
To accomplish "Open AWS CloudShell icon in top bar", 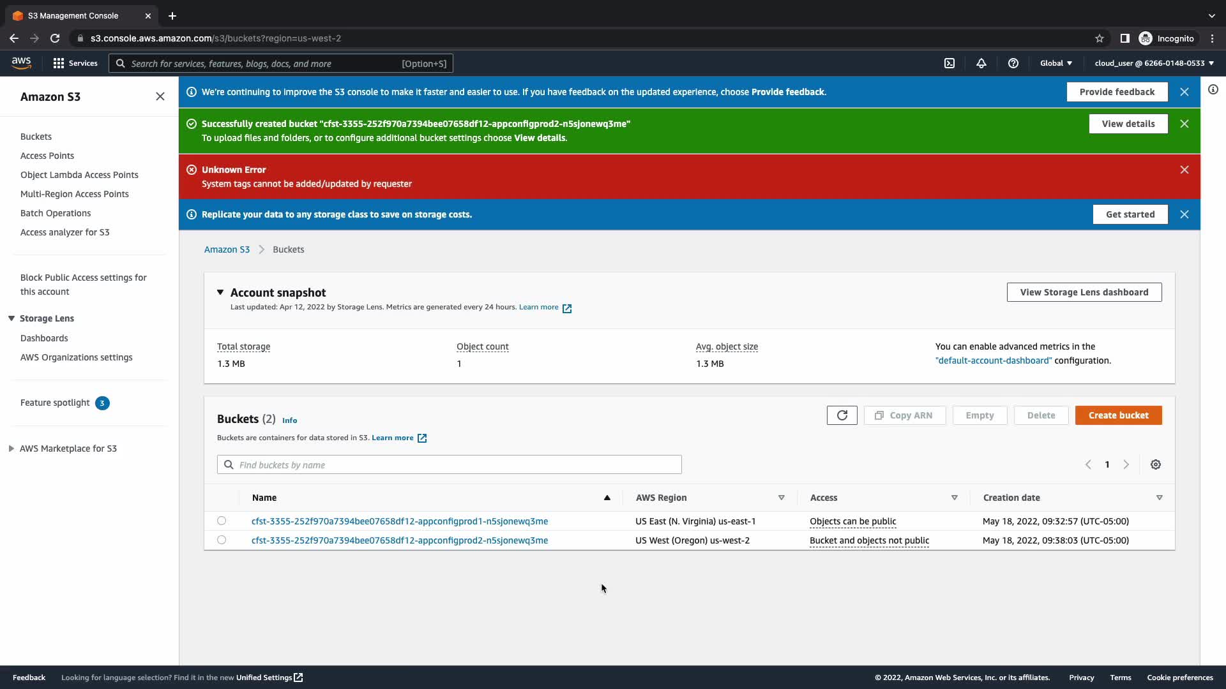I will click(950, 63).
